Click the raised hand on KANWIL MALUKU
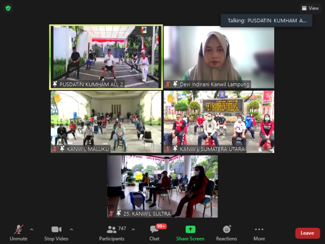 pyautogui.click(x=57, y=98)
